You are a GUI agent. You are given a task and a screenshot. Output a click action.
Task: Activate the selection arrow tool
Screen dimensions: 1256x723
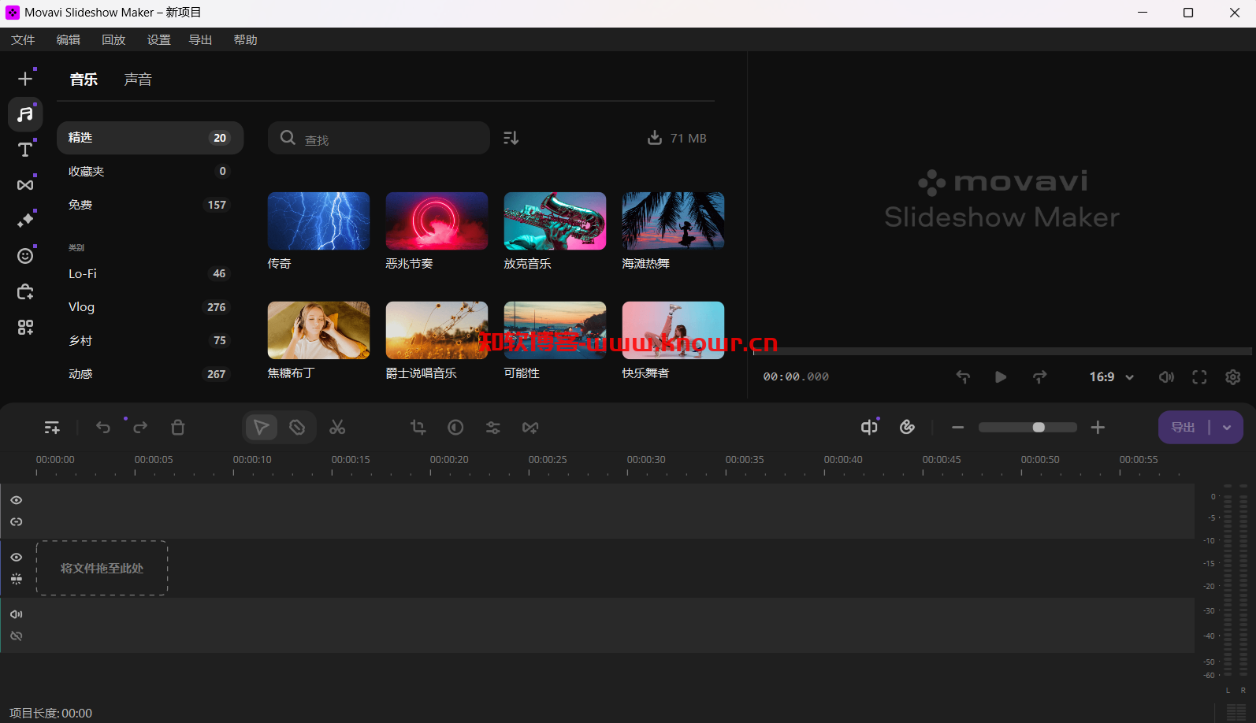pos(261,427)
